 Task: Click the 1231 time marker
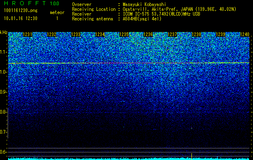[x=28, y=34]
